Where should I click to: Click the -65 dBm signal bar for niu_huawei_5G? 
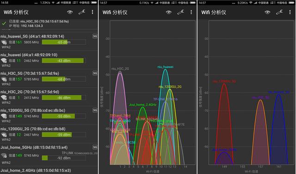(64, 42)
